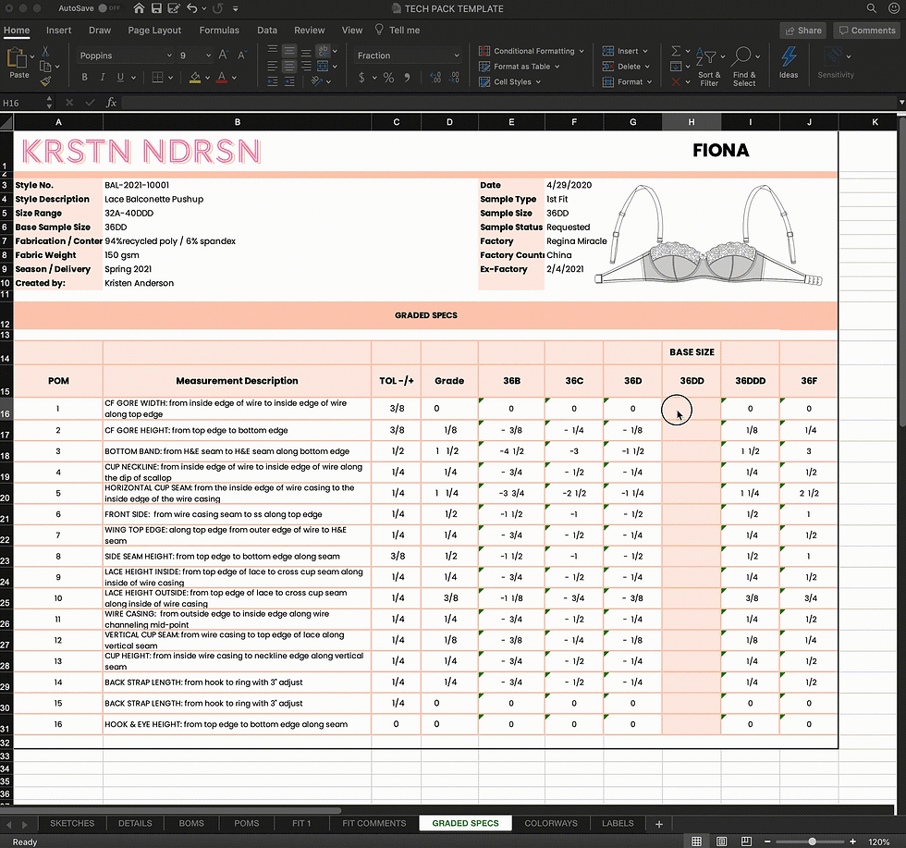Viewport: 906px width, 848px height.
Task: Insert AutoSum with the sigma icon
Action: tap(676, 51)
